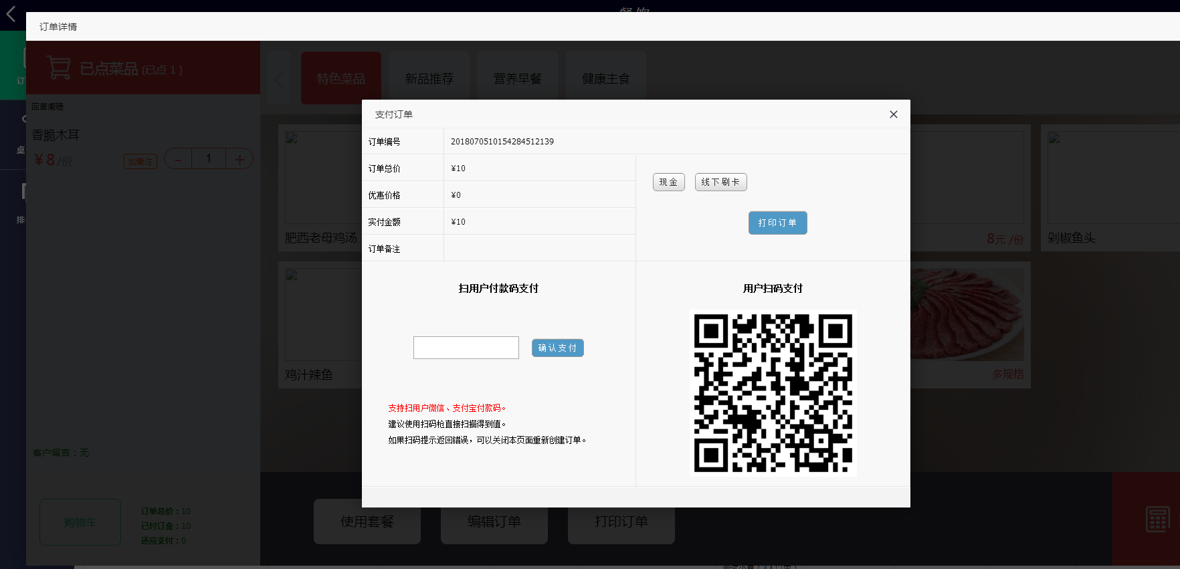Click the blue 打印订单 button in dialog
Image resolution: width=1180 pixels, height=569 pixels.
[777, 223]
